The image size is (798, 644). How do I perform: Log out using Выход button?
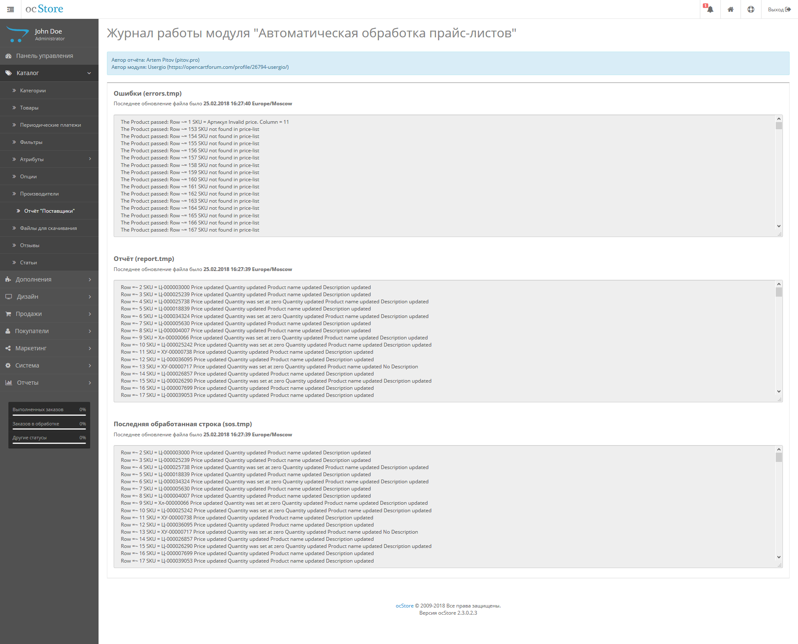pyautogui.click(x=779, y=9)
